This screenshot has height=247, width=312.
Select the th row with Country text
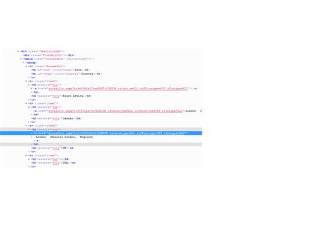(66, 74)
